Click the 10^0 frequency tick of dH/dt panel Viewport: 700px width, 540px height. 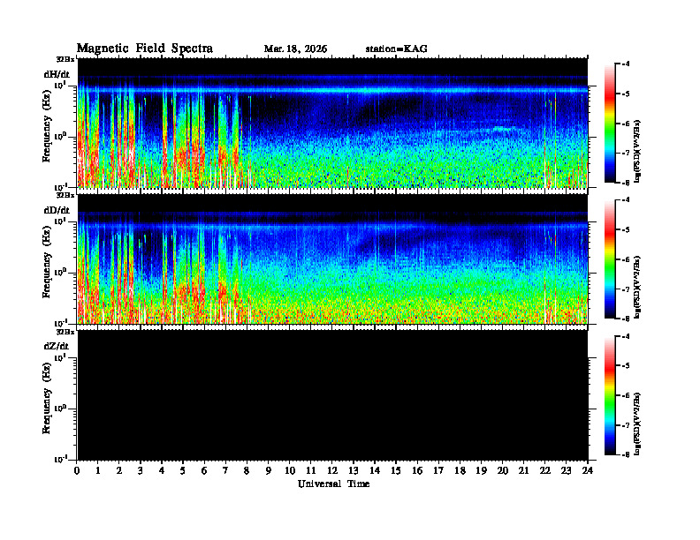(x=61, y=136)
